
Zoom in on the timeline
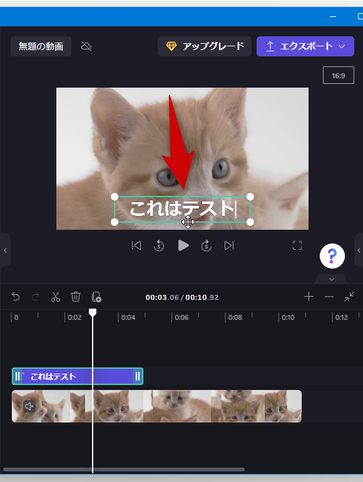coord(309,297)
